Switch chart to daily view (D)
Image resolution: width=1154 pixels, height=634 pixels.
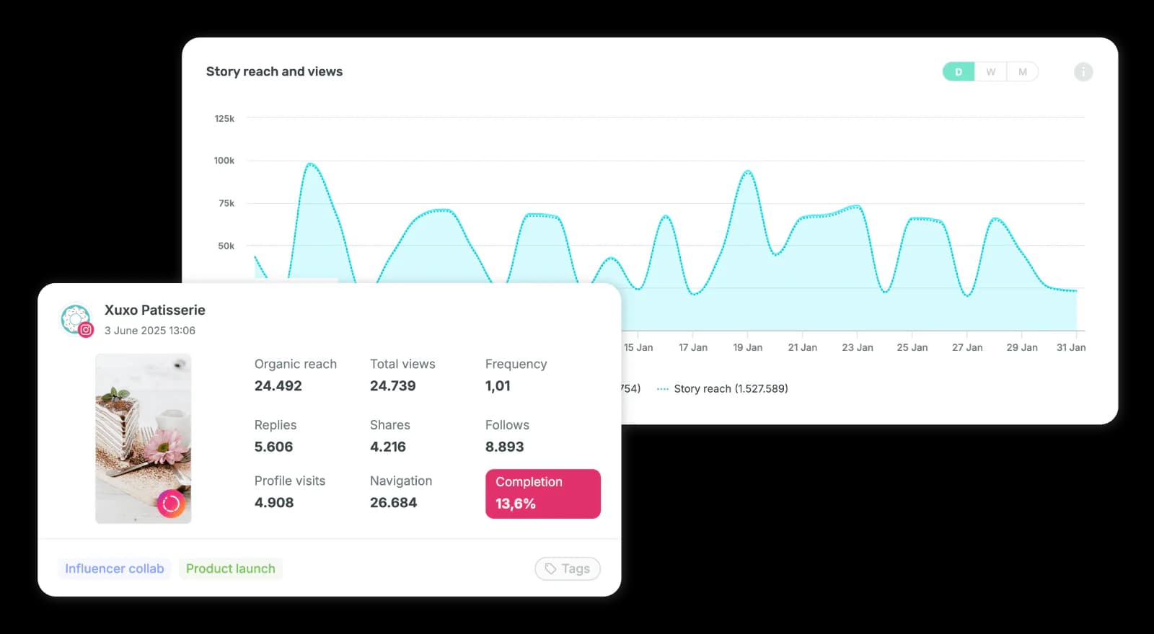(x=959, y=72)
